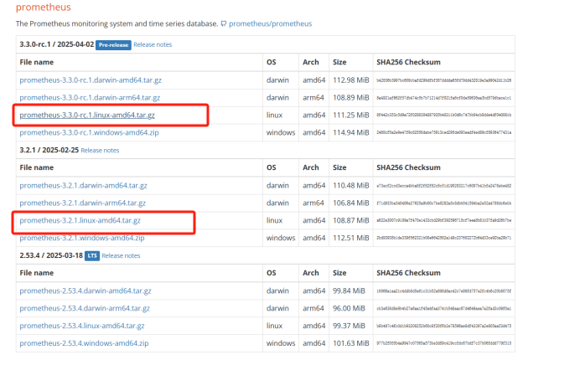The width and height of the screenshot is (580, 365).
Task: Select the 3.2.1 / 2025-02-25 version text
Action: tap(49, 150)
